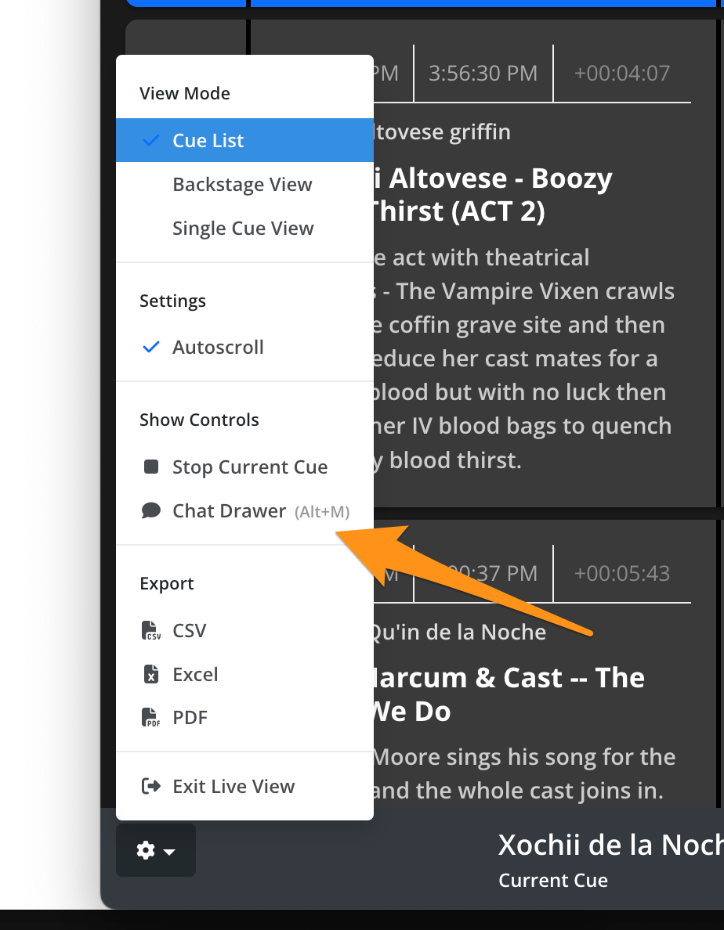Viewport: 724px width, 930px height.
Task: Click the Chat Drawer speech bubble icon
Action: tap(151, 511)
